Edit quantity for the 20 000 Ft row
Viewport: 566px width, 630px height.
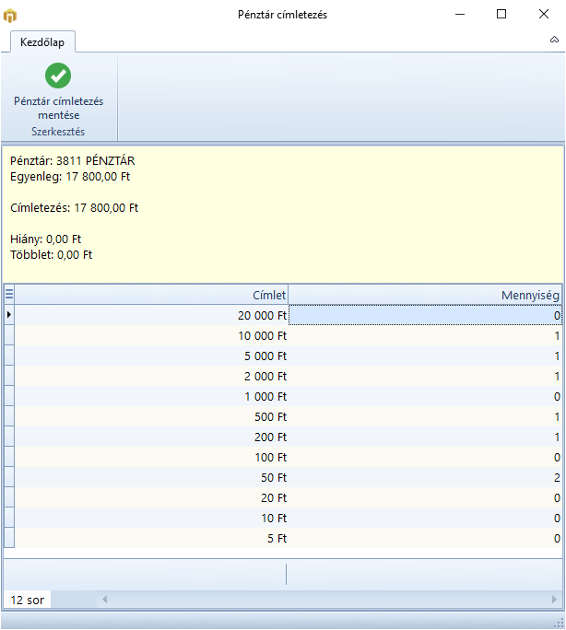click(425, 316)
